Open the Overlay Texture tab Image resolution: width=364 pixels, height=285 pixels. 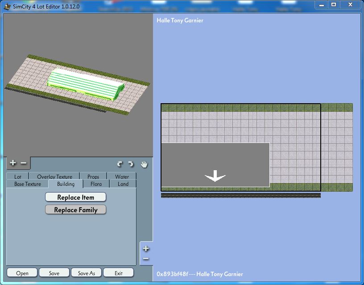coord(54,177)
